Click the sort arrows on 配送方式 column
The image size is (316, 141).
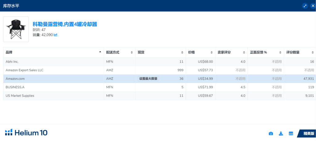132,52
